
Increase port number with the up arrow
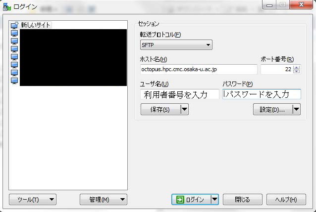pos(297,67)
